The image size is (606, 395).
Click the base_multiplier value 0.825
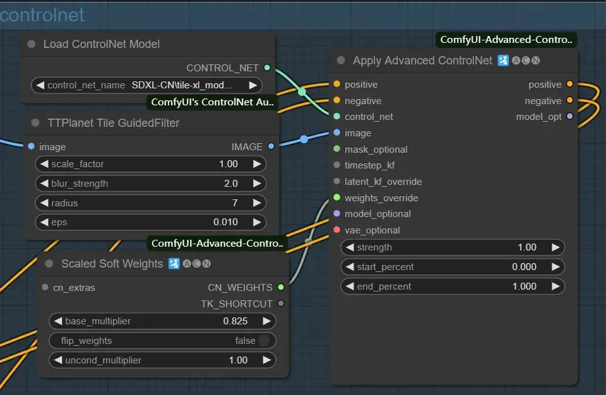click(x=235, y=321)
